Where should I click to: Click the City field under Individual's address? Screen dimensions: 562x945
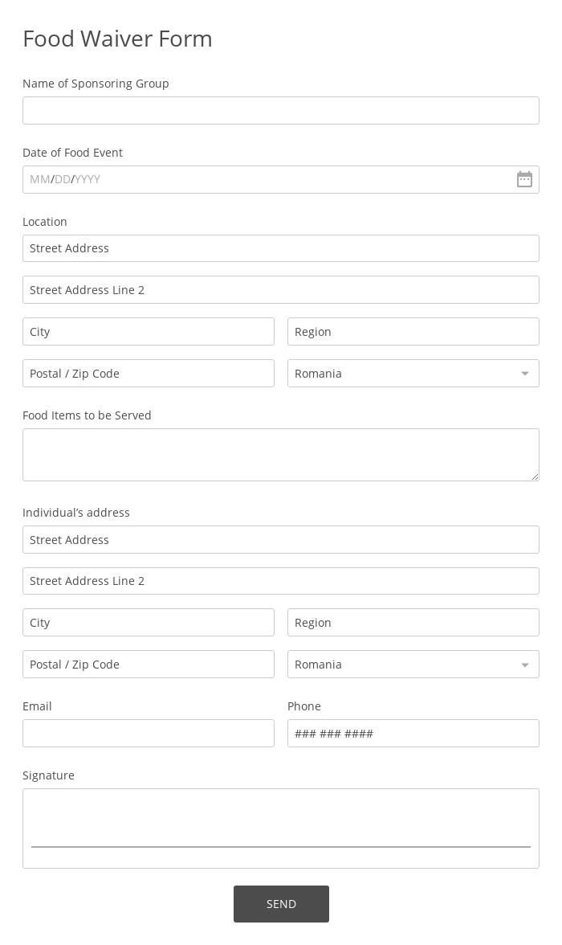[x=149, y=622]
